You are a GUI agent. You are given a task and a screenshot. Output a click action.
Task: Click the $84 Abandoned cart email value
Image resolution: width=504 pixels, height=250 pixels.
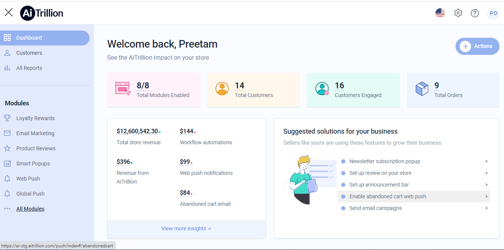pos(185,193)
